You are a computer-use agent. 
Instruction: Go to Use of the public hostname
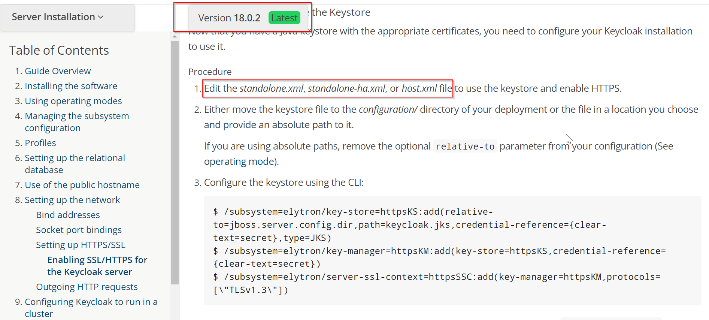[x=82, y=185]
